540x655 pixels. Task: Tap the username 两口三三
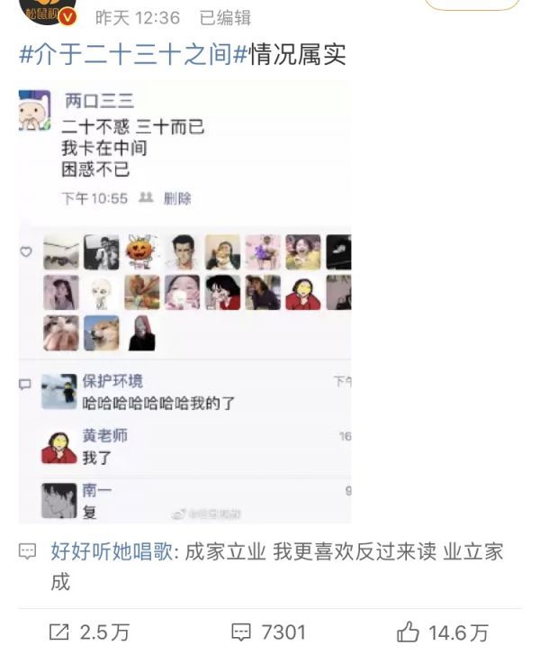pos(99,101)
